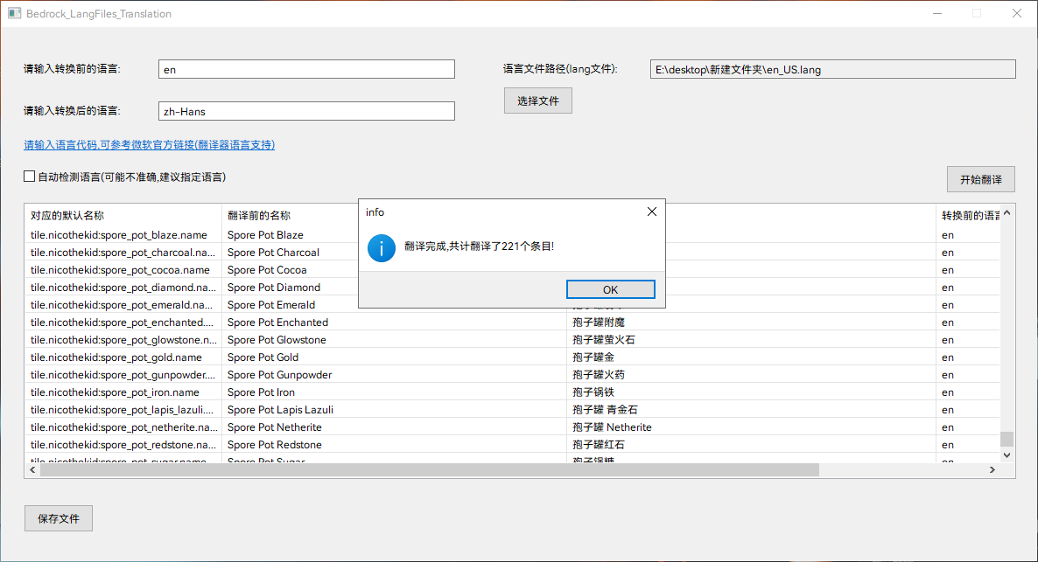Click the horizontal scrollbar right arrow
This screenshot has height=562, width=1038.
coord(992,470)
